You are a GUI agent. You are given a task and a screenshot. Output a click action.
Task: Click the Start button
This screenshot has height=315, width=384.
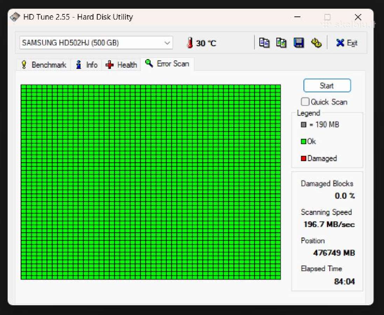click(x=327, y=85)
